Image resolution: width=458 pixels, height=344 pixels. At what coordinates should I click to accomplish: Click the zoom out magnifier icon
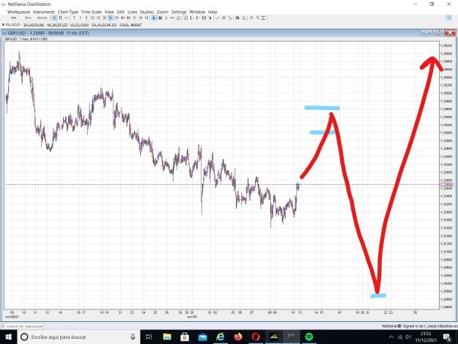(258, 18)
